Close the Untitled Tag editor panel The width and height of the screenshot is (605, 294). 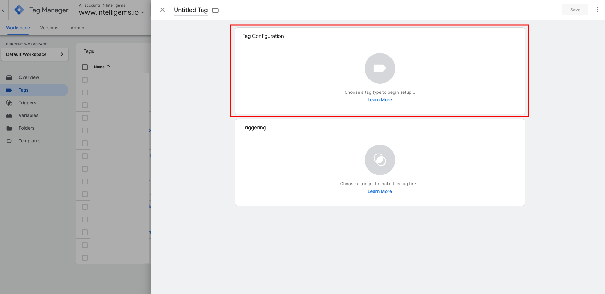click(x=162, y=10)
